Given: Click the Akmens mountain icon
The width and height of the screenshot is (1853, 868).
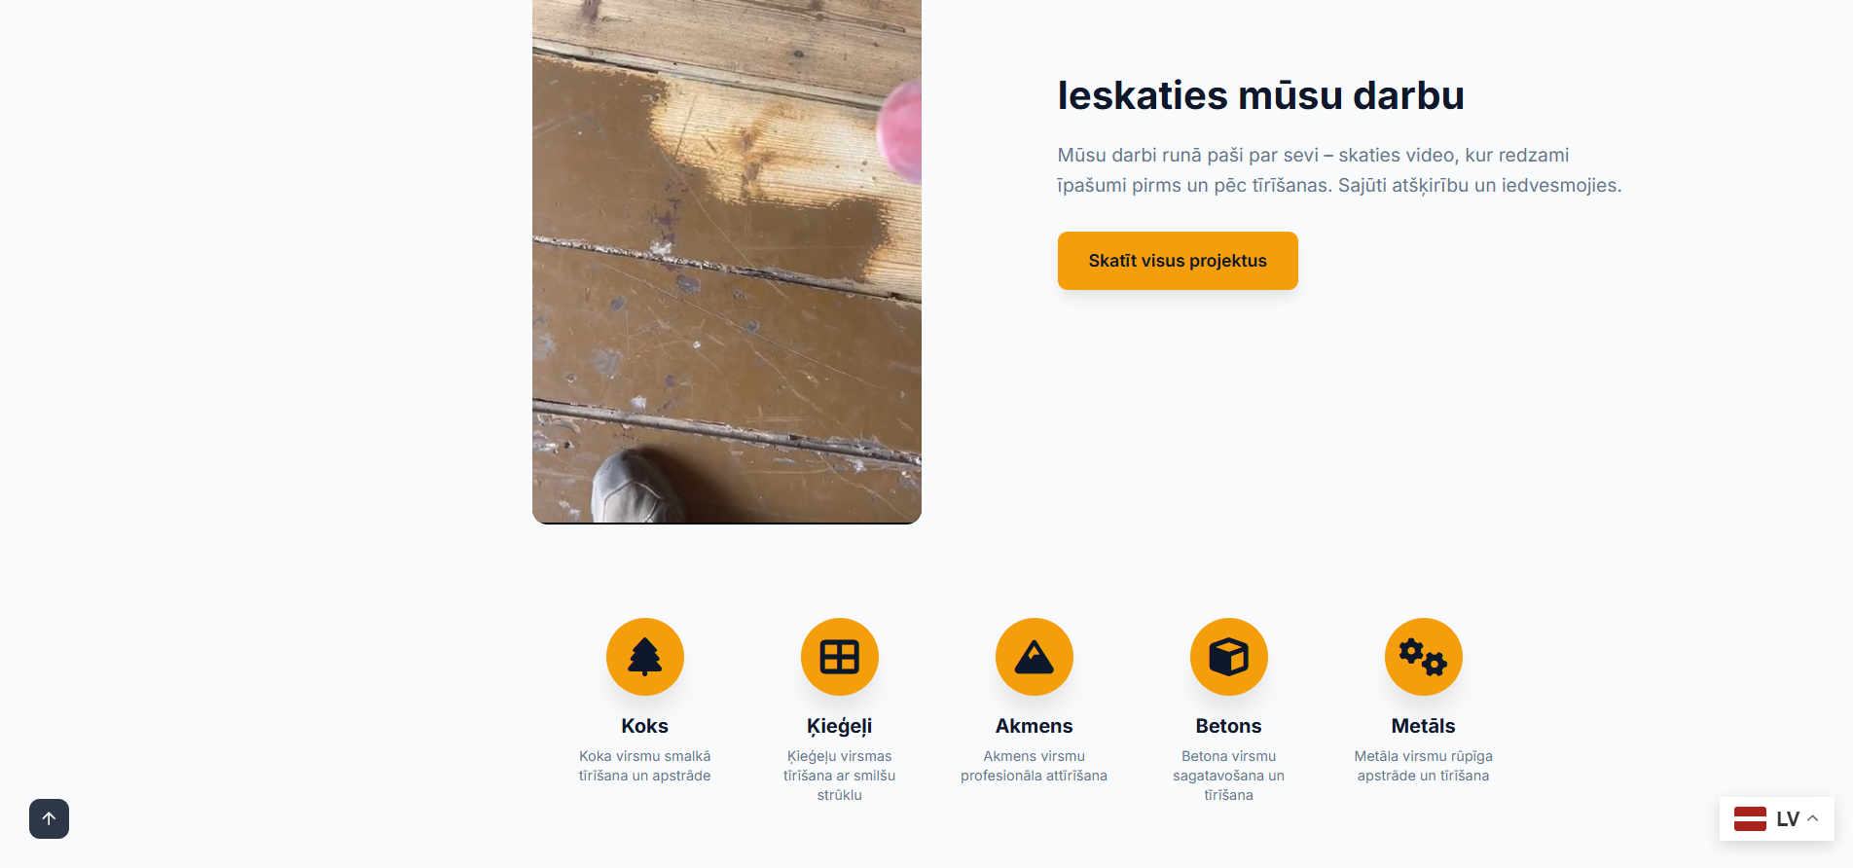Looking at the screenshot, I should tap(1034, 657).
